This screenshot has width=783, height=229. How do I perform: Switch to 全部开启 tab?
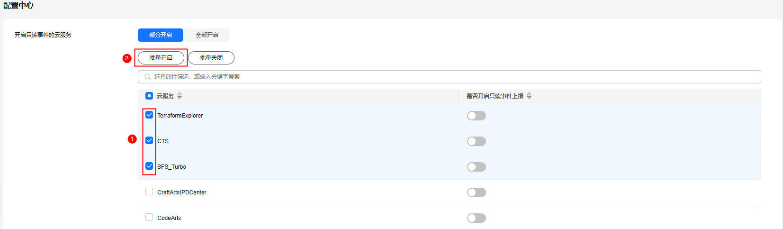coord(207,35)
